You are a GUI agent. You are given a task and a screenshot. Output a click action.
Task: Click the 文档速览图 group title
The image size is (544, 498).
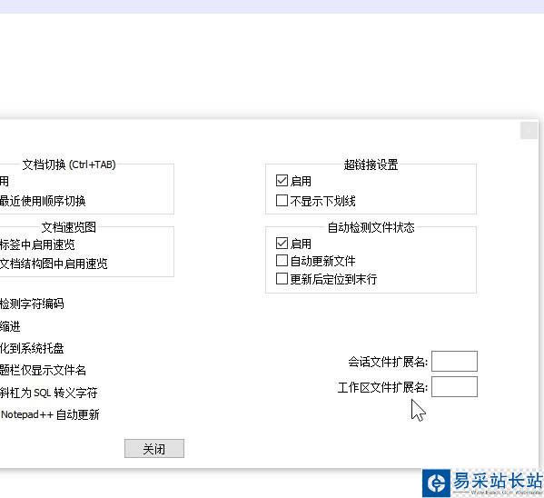coord(69,227)
